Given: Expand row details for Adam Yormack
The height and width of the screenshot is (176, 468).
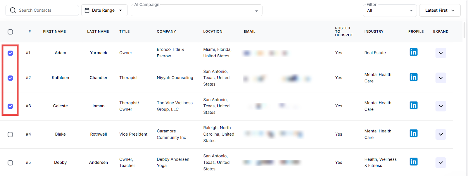Looking at the screenshot, I should pos(441,53).
